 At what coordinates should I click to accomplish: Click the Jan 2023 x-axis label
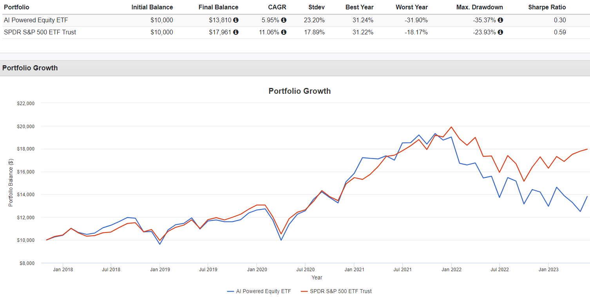pyautogui.click(x=548, y=270)
